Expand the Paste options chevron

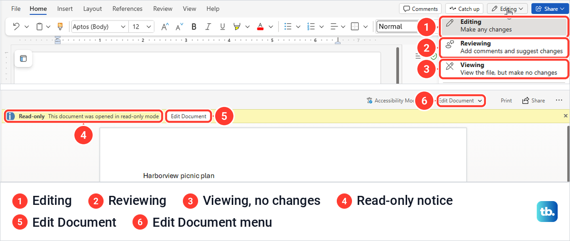[49, 27]
